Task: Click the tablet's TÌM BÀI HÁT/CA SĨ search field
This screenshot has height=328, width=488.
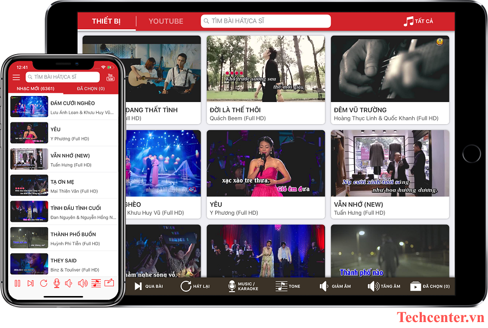Action: 266,21
